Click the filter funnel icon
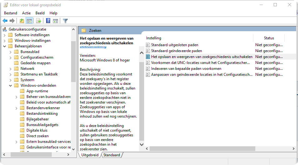 [x=65, y=21]
